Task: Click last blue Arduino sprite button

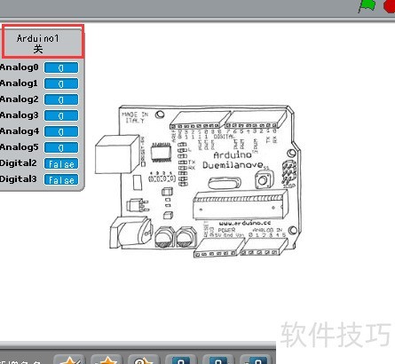Action: (x=255, y=360)
